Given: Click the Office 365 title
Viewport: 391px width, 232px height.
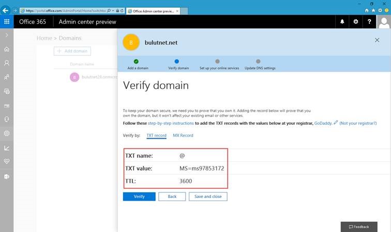Looking at the screenshot, I should (33, 22).
